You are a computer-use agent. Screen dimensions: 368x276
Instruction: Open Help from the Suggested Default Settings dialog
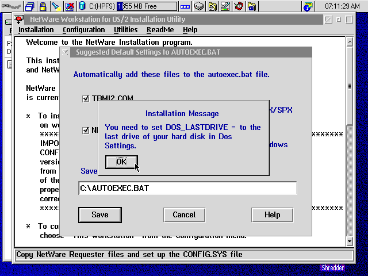[x=272, y=214]
